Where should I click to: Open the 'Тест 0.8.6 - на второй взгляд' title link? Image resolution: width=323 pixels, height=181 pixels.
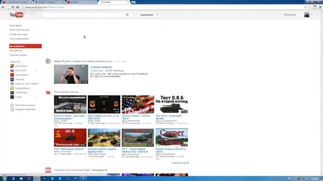click(169, 117)
